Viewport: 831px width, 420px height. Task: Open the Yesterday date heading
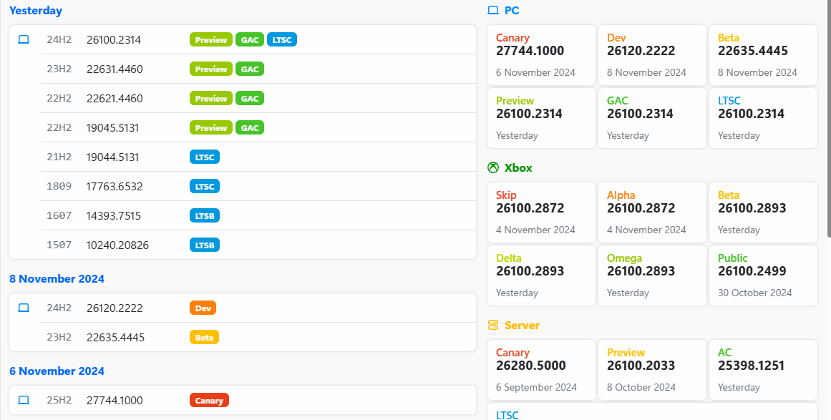click(x=36, y=11)
